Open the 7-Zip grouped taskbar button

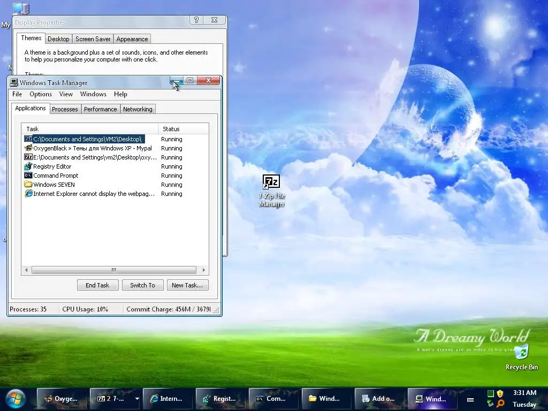tap(111, 398)
